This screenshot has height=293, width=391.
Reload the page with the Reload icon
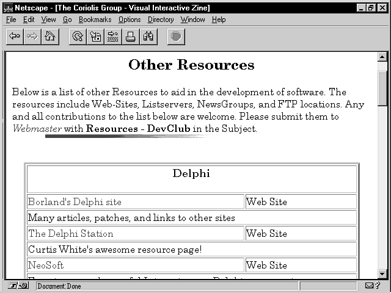[x=78, y=37]
